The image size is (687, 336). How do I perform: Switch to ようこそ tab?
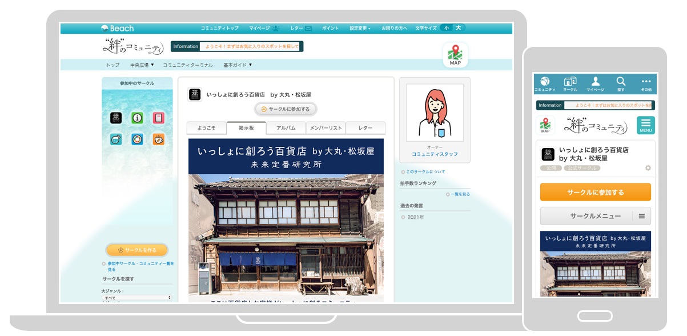[206, 128]
